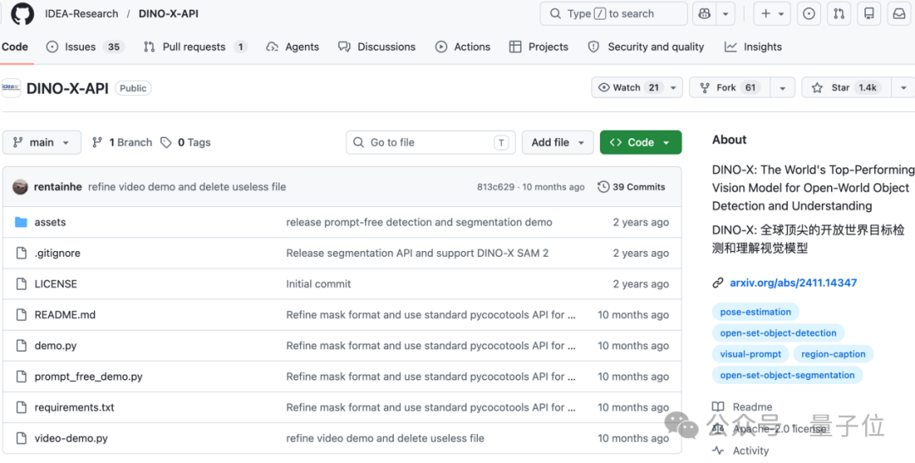Screen dimensions: 915x463
Task: Focus the Go to file field
Action: (x=430, y=142)
